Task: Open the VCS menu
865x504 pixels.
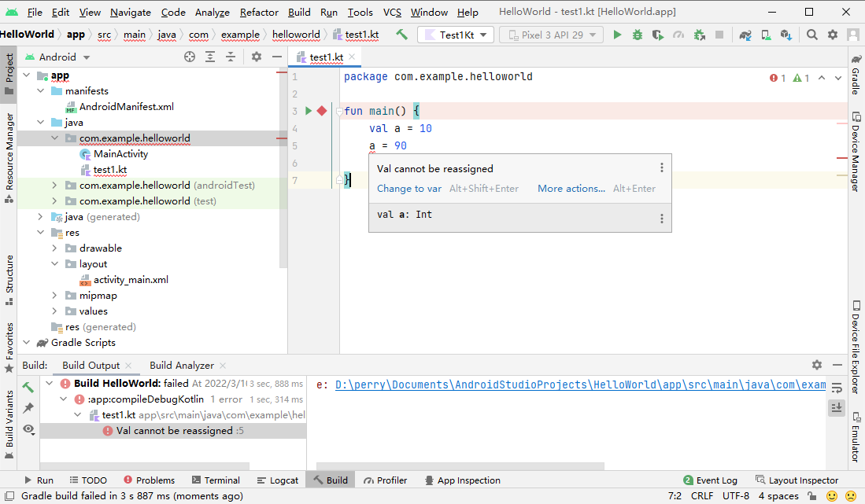Action: (x=392, y=12)
